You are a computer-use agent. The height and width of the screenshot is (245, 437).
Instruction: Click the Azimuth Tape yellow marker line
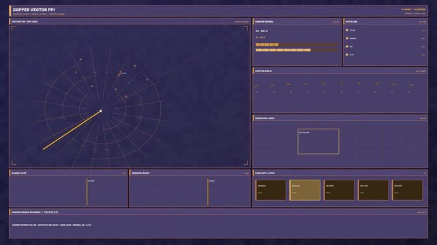point(208,192)
